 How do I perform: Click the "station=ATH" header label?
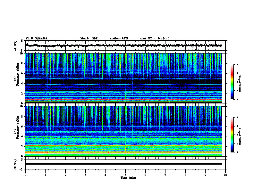click(x=119, y=38)
